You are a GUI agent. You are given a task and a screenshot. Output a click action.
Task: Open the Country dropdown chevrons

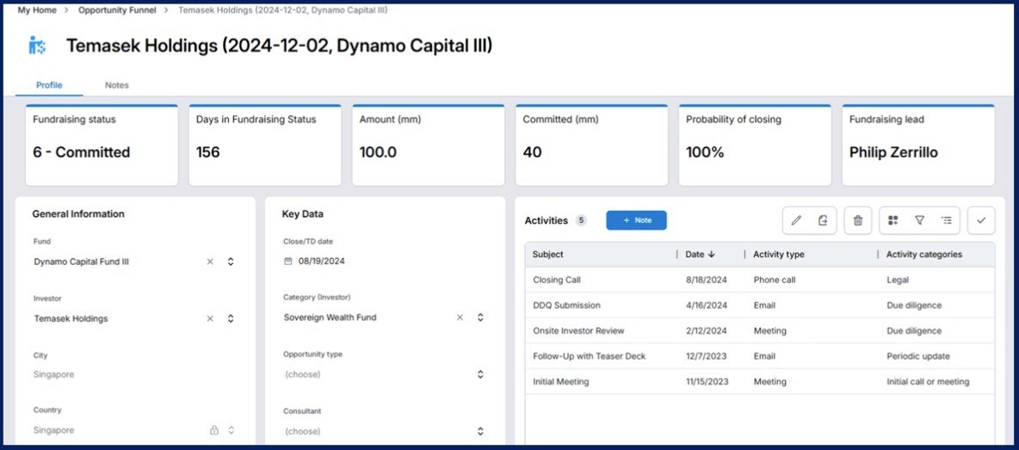click(x=231, y=430)
